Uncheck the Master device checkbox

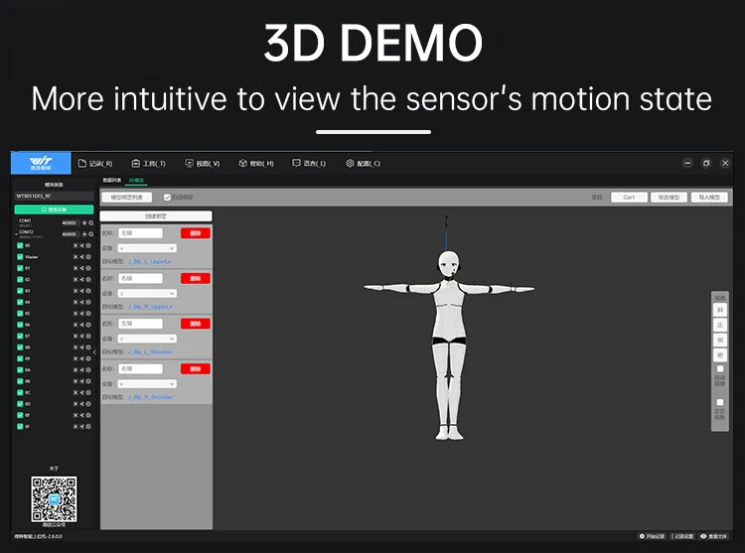coord(20,257)
